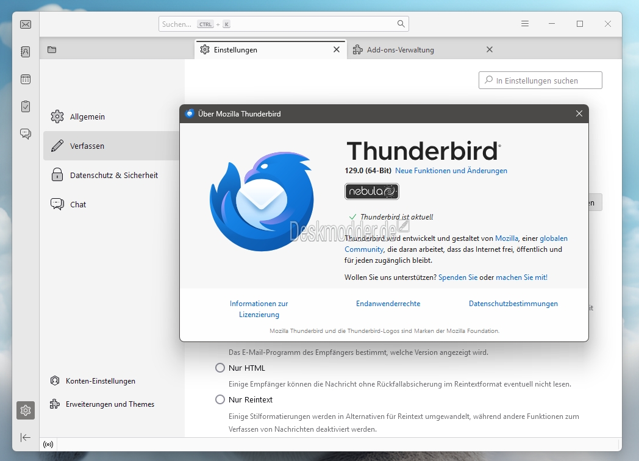
Task: Open Erweiterungen und Themes
Action: [102, 404]
